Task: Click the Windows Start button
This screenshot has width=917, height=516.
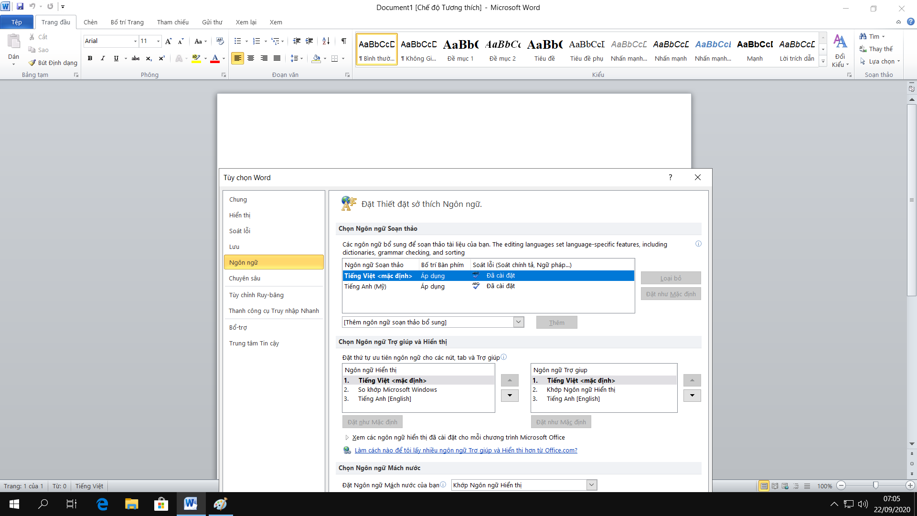Action: (x=14, y=504)
